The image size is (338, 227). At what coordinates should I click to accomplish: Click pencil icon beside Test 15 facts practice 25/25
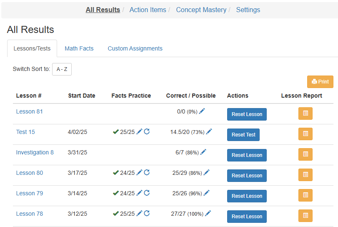point(140,131)
